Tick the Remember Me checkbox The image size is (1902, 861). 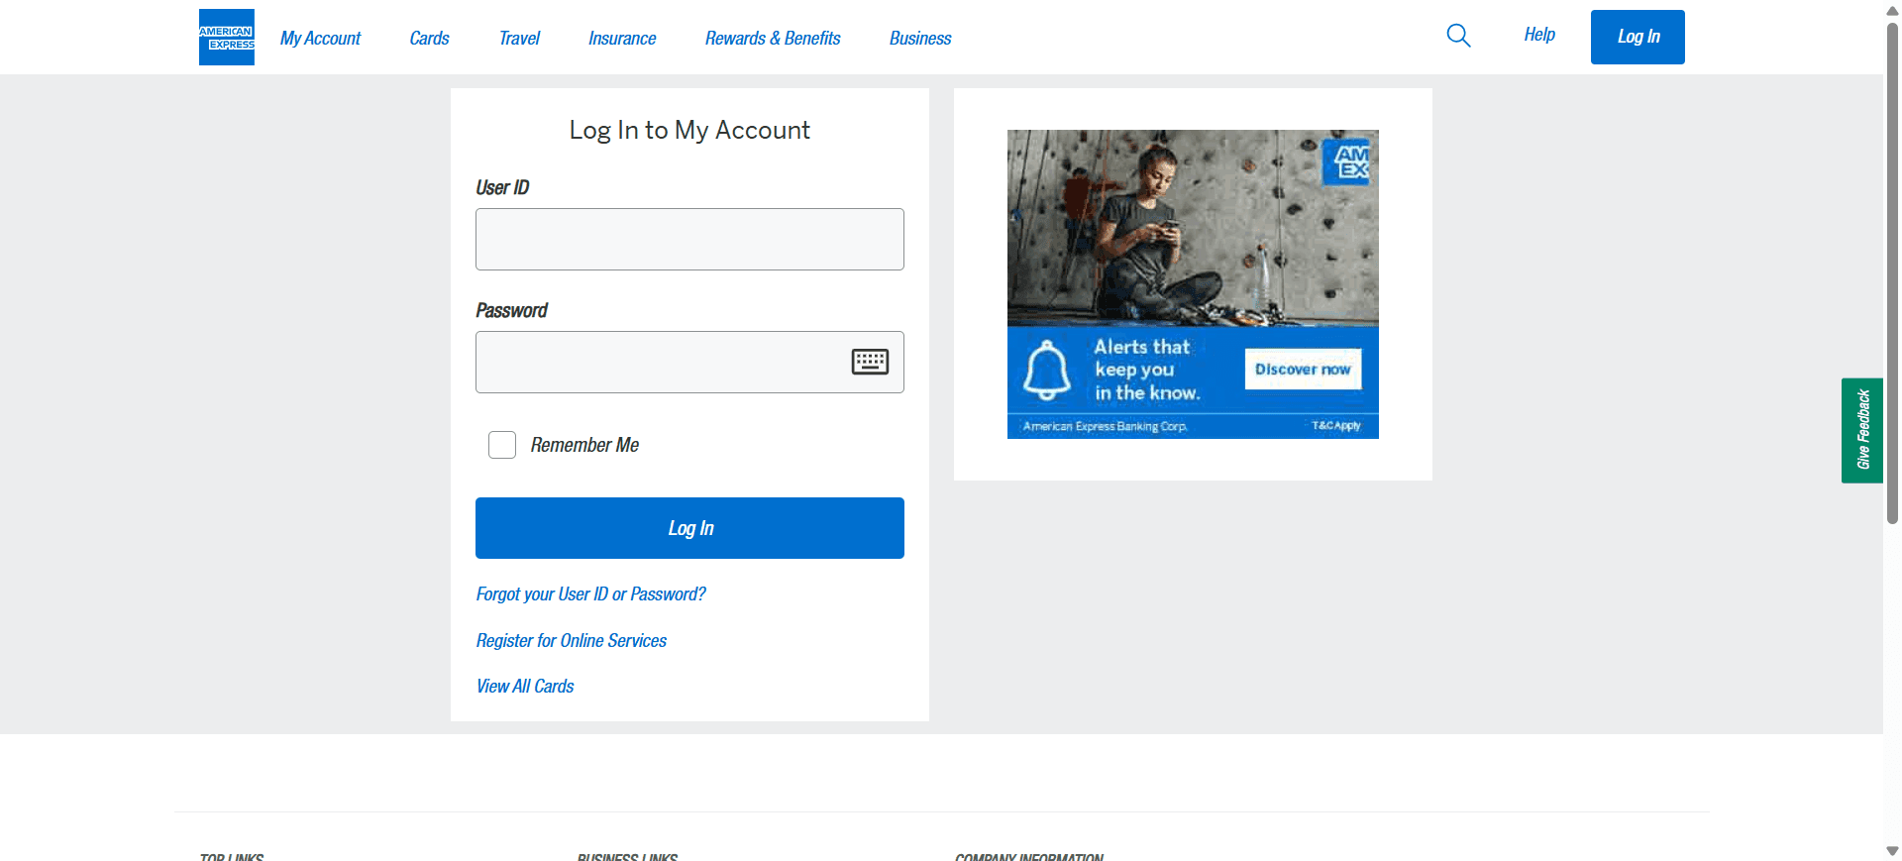[x=502, y=445]
